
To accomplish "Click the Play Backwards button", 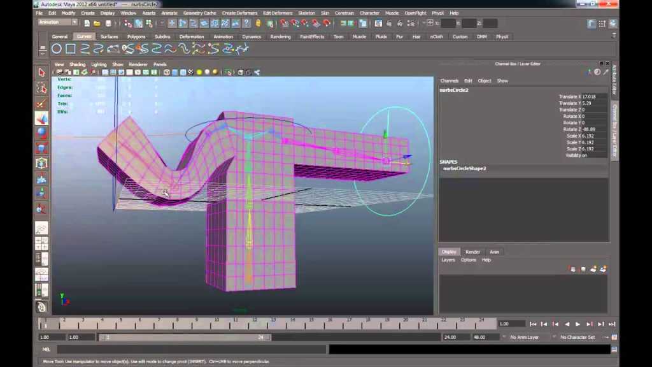I will [x=567, y=324].
